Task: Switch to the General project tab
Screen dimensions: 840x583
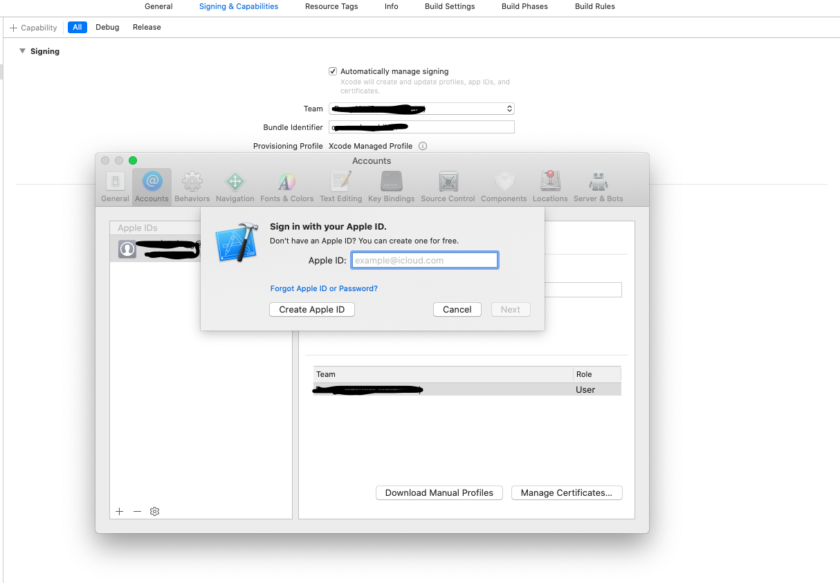Action: [158, 6]
